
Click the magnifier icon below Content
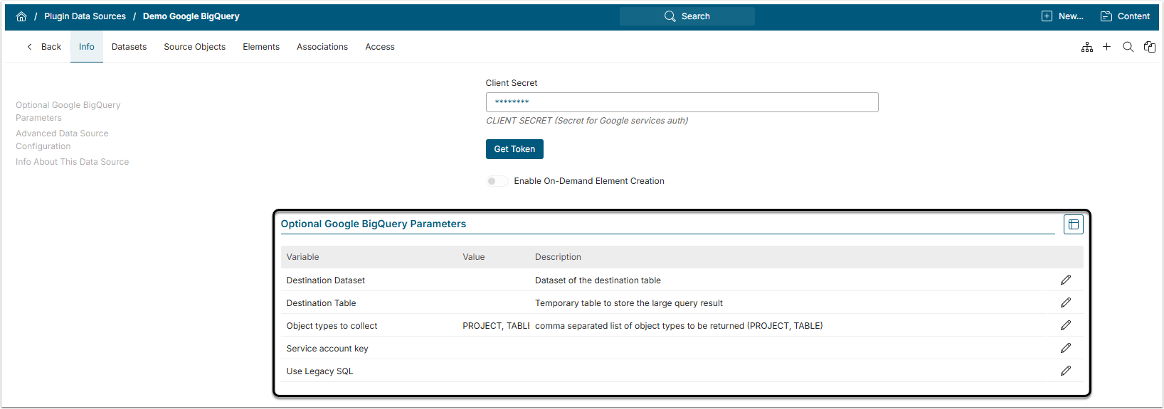(x=1128, y=47)
